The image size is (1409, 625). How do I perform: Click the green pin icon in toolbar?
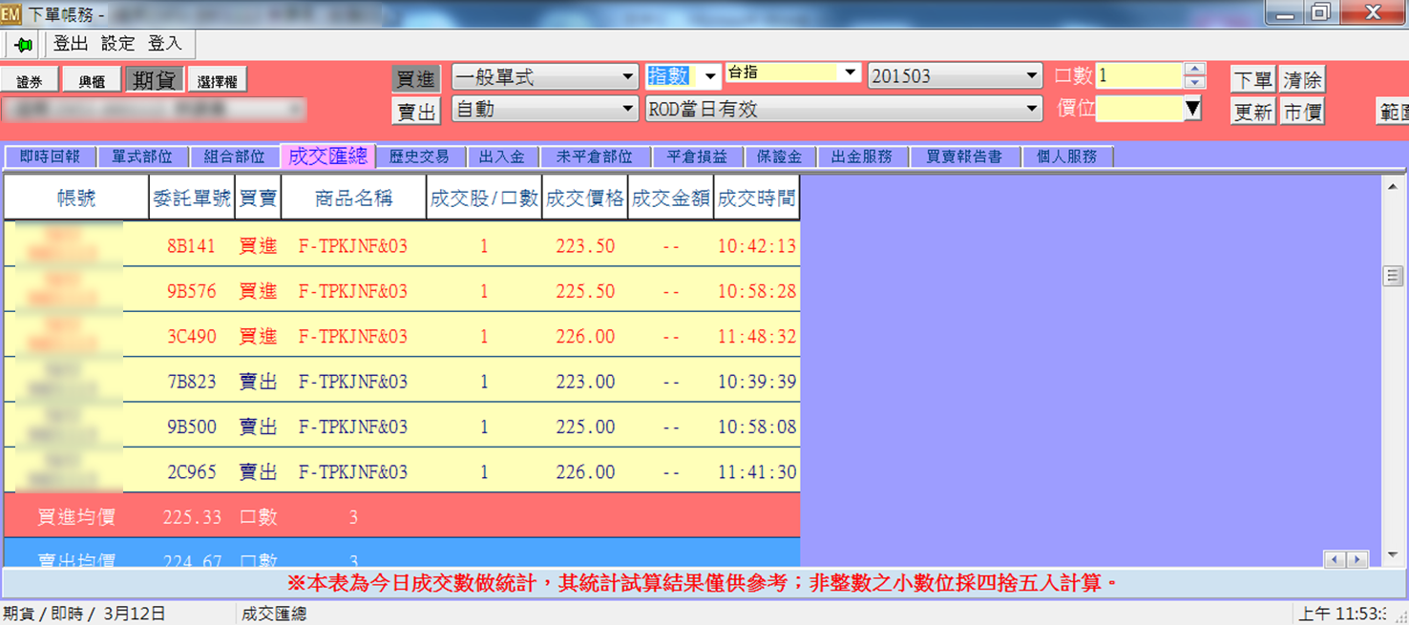[x=23, y=45]
